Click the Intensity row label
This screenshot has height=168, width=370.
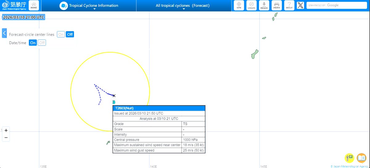point(120,134)
